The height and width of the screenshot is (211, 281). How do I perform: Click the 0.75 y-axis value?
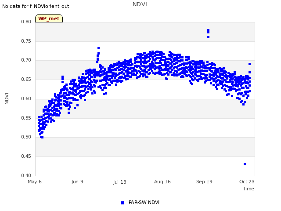pyautogui.click(x=26, y=41)
